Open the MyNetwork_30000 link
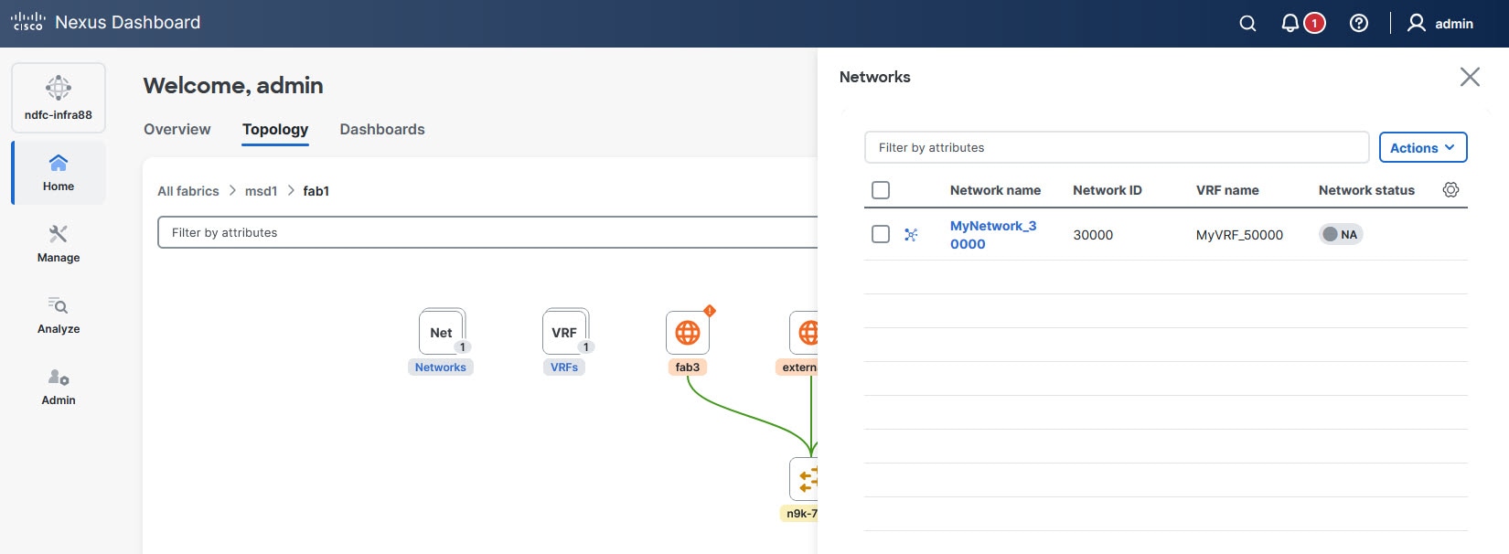 coord(993,235)
